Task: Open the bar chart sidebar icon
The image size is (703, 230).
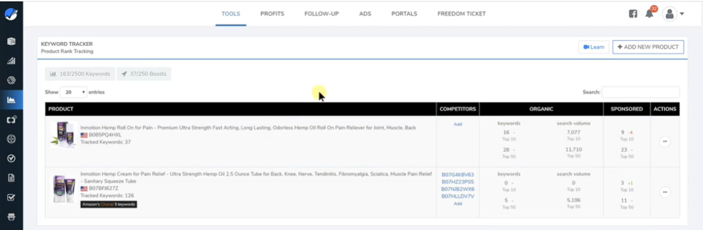Action: (x=11, y=61)
